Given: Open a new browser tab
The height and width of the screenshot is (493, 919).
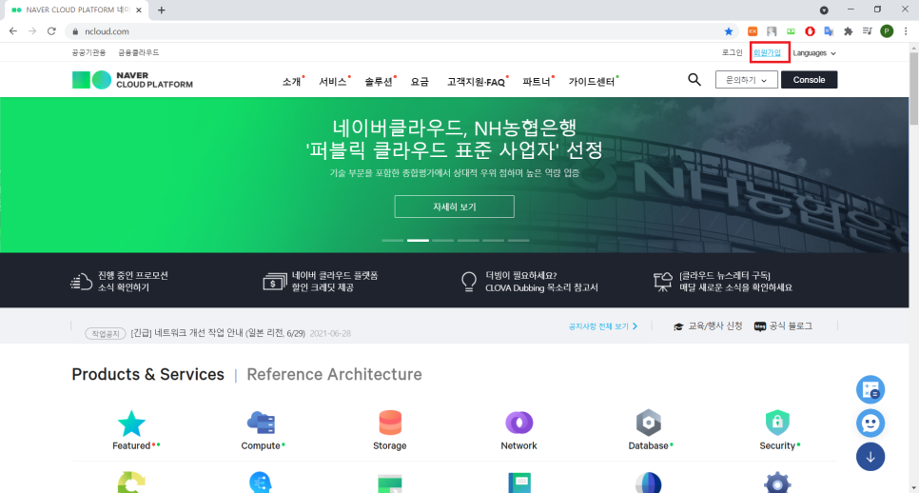Looking at the screenshot, I should coord(161,10).
